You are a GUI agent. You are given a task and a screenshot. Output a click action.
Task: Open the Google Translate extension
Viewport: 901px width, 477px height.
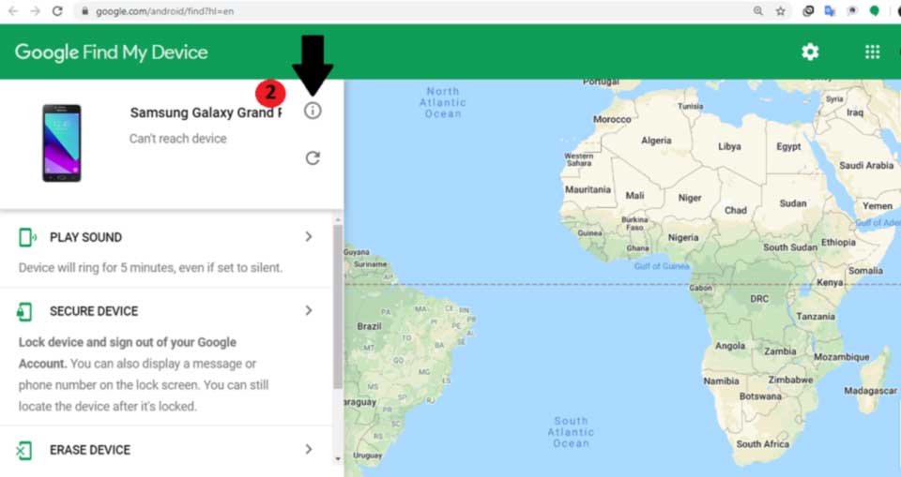(x=830, y=11)
